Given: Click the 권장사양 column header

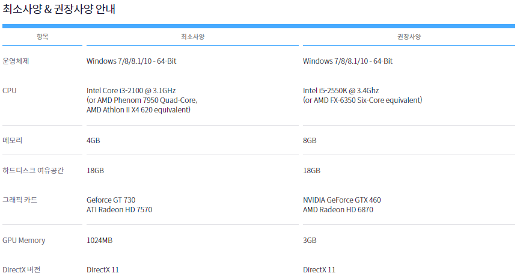Looking at the screenshot, I should pyautogui.click(x=409, y=37).
